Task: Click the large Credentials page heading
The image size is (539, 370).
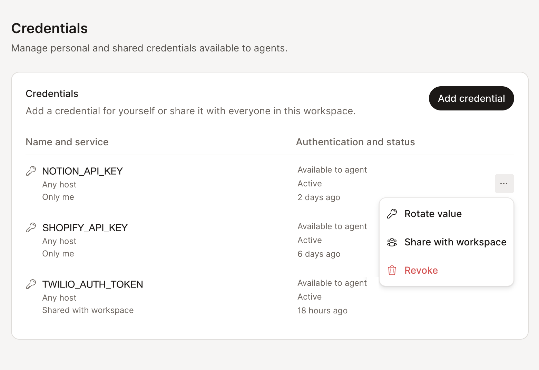Action: pyautogui.click(x=49, y=28)
